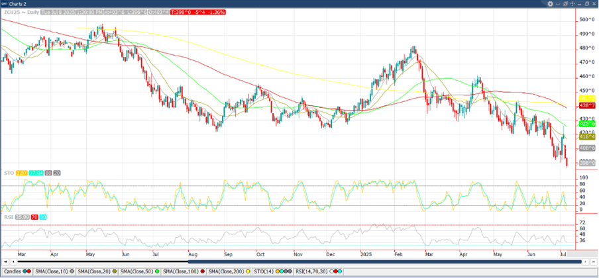Click the 416^4 price axis tag

click(586, 136)
